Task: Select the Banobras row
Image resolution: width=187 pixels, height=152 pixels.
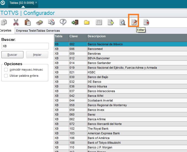Action: [121, 54]
